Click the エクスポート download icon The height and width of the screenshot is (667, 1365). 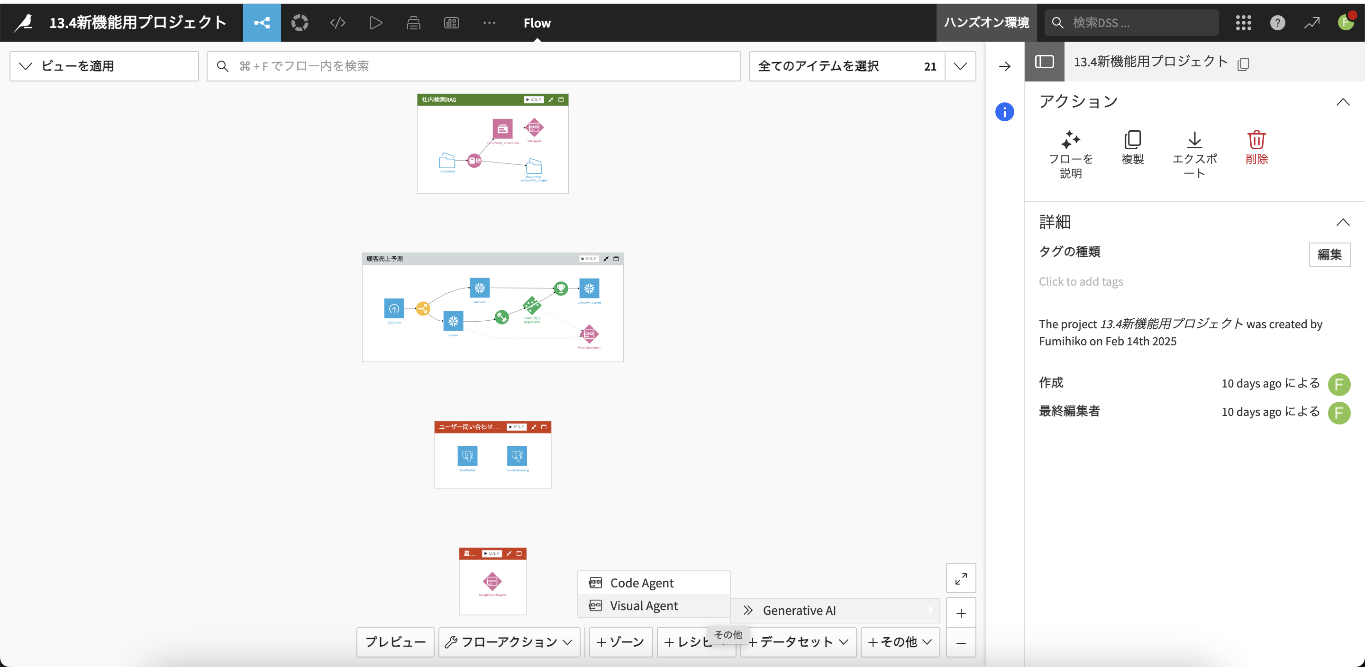1194,140
